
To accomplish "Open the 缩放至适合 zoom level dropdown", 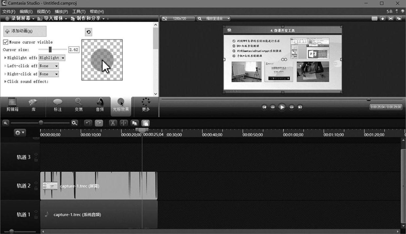I will click(213, 19).
